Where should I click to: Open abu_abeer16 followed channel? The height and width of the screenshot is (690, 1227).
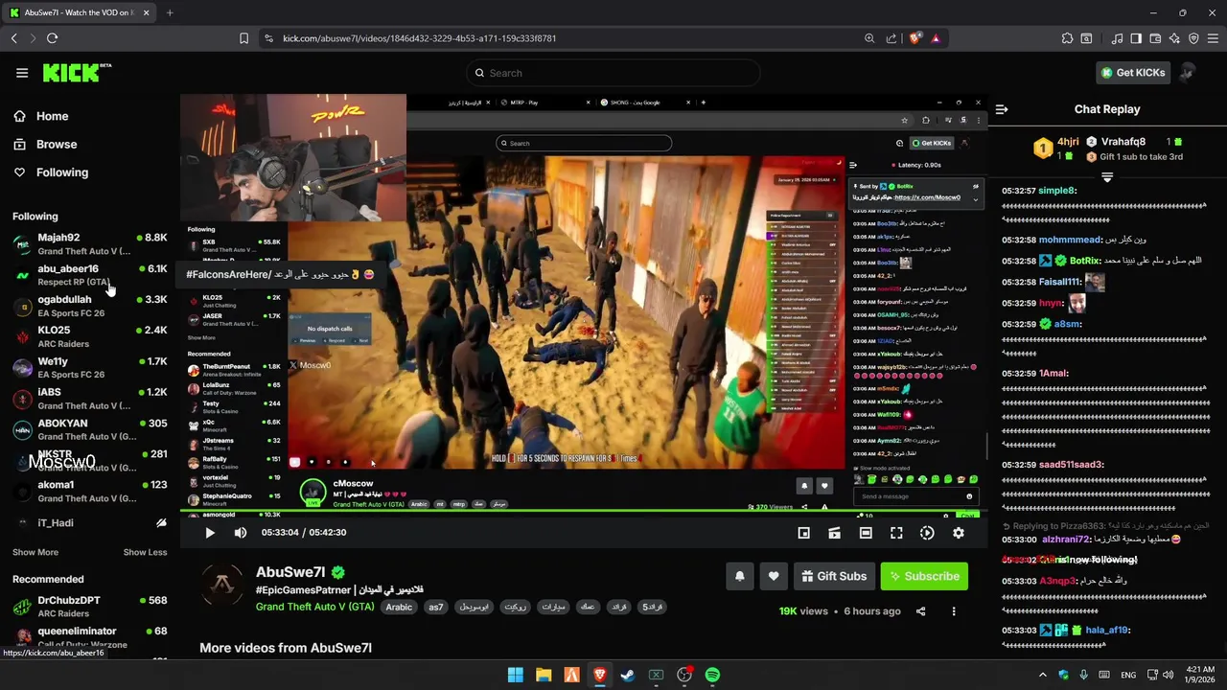tap(90, 275)
